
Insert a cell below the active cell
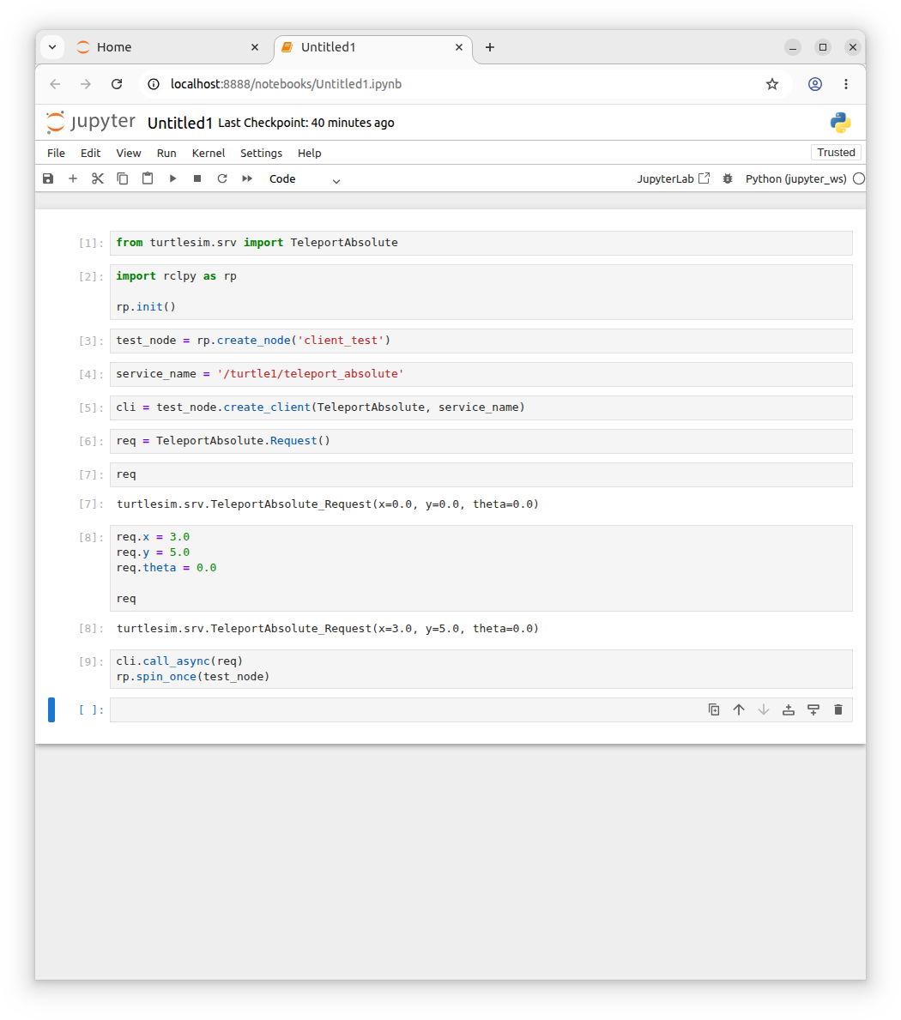pos(813,709)
